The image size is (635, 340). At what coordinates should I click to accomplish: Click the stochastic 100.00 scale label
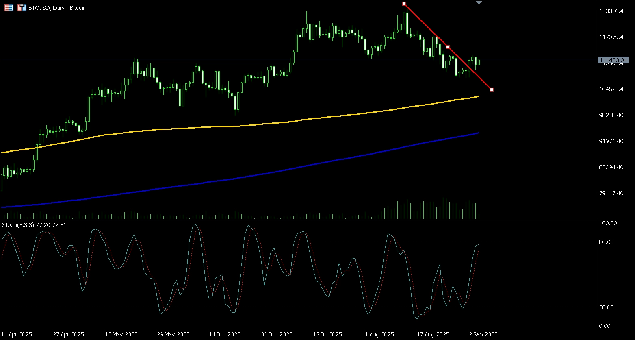(608, 223)
